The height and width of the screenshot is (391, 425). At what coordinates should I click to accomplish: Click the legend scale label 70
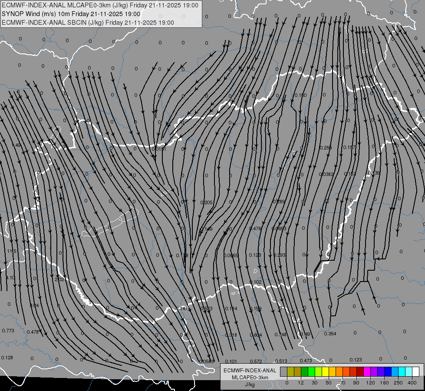click(x=343, y=383)
